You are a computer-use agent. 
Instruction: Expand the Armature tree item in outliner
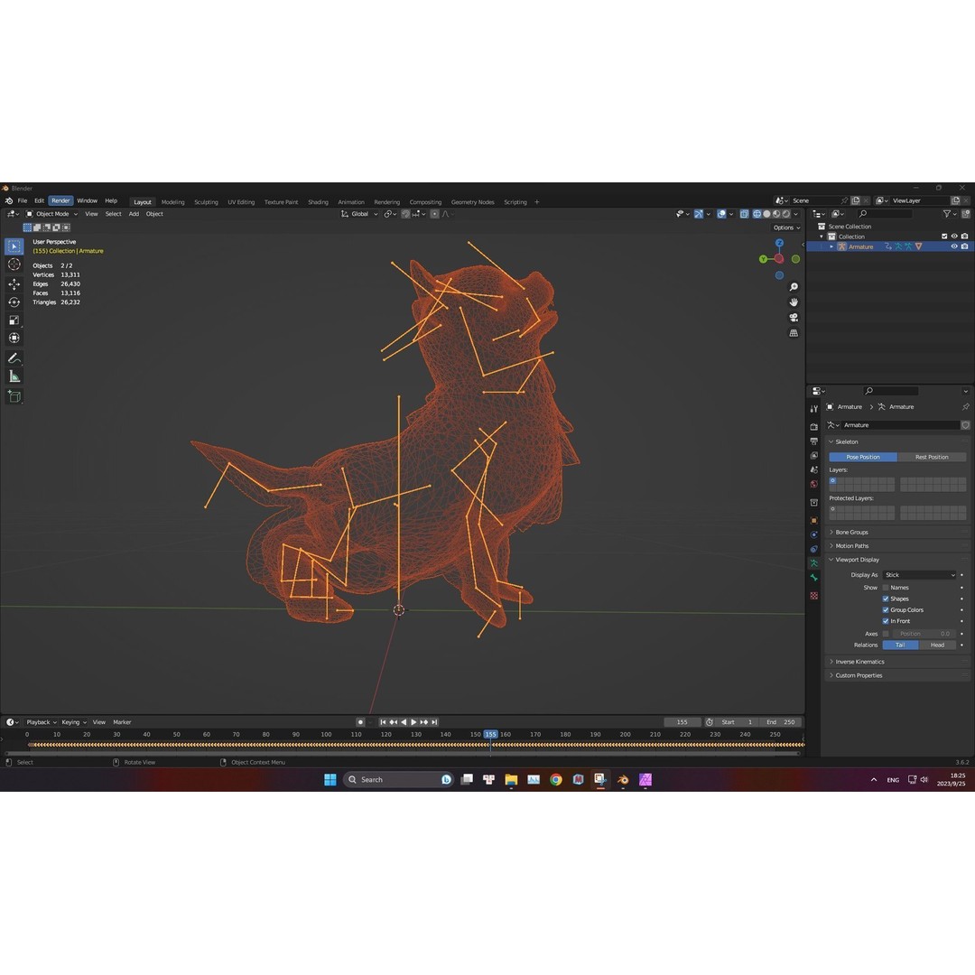(831, 246)
